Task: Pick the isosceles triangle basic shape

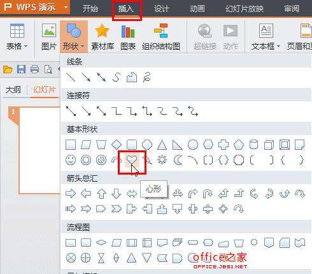Action: 162,145
